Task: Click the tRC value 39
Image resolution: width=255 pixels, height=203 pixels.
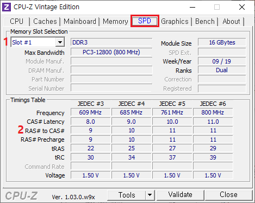Action: (213, 157)
